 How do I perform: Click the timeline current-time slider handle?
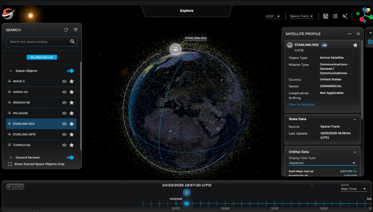187,204
